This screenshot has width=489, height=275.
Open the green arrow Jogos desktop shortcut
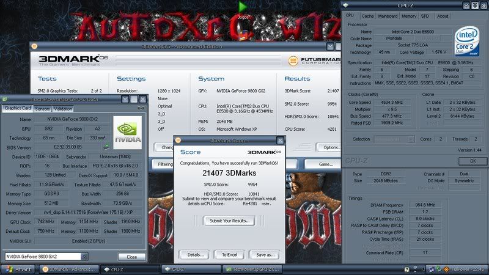tap(243, 7)
